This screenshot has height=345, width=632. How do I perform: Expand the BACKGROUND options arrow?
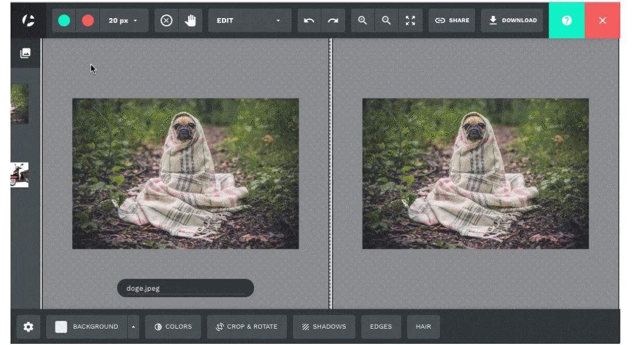click(x=133, y=327)
